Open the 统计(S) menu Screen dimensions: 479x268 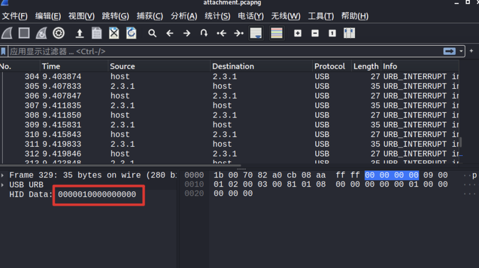tap(218, 16)
